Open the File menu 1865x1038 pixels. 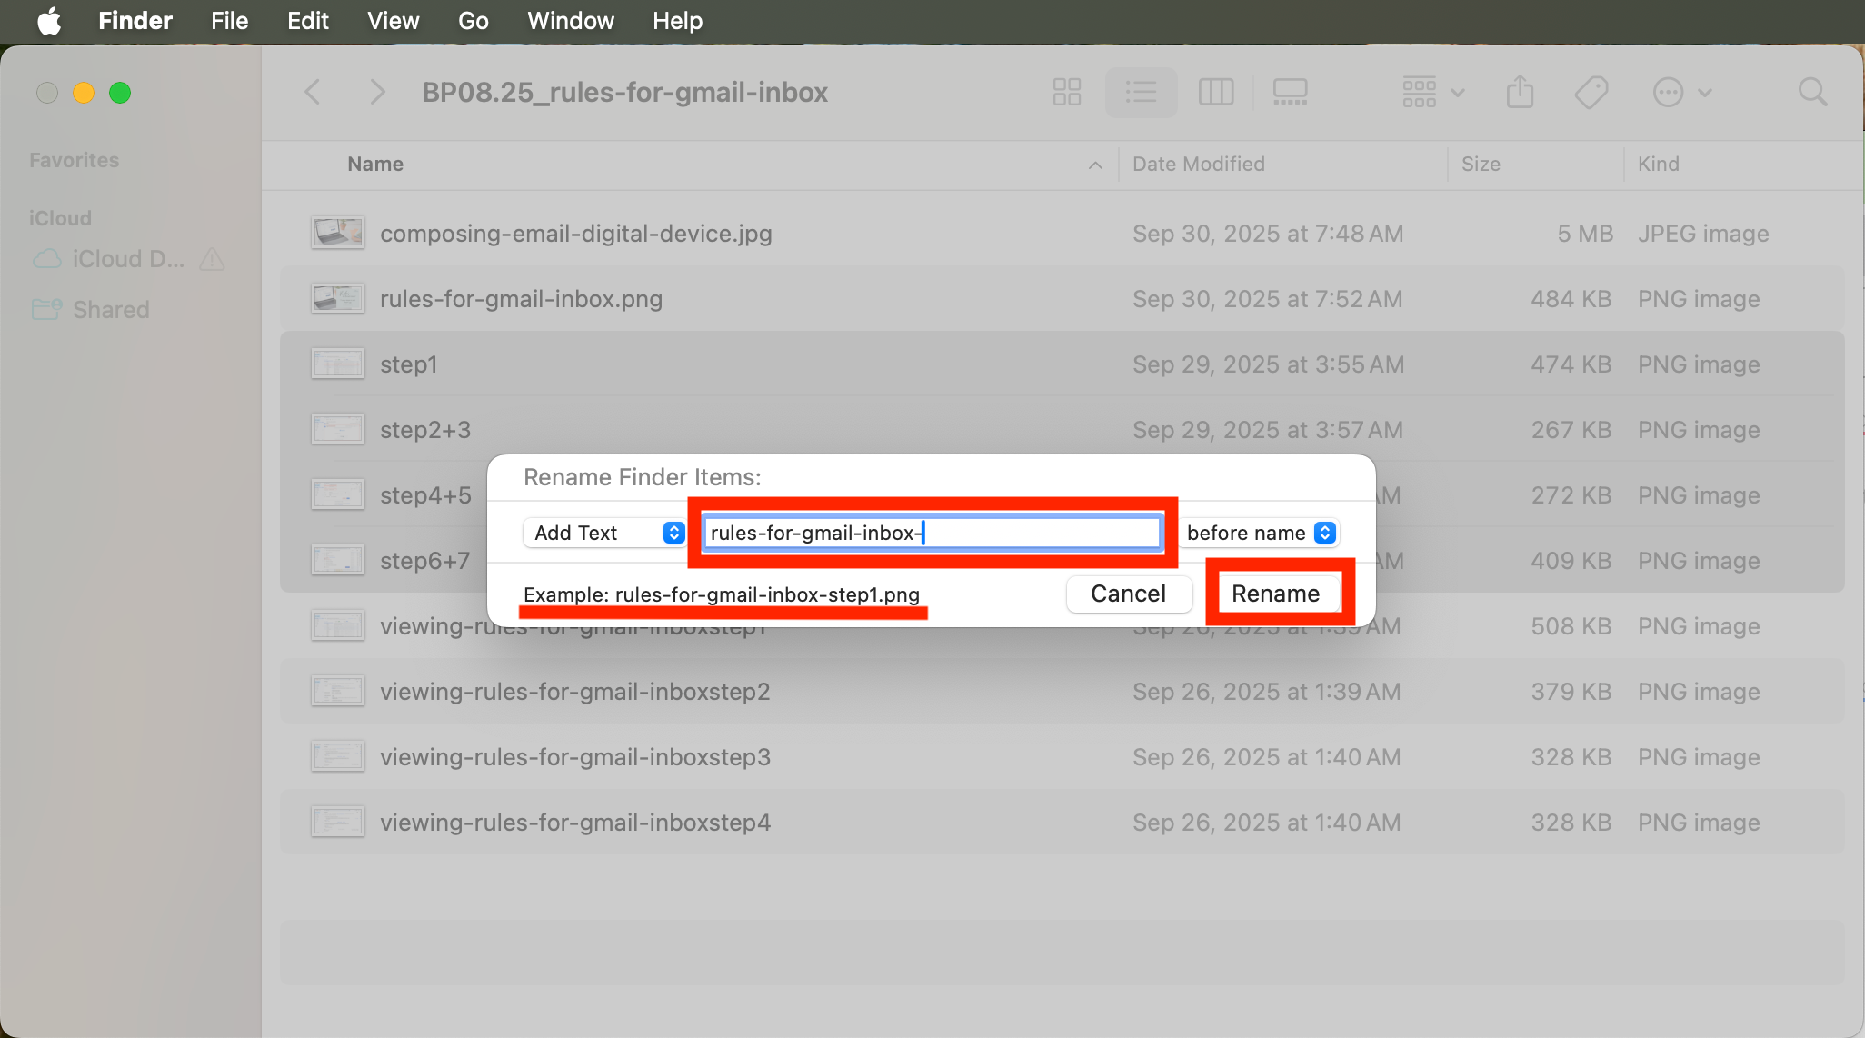pyautogui.click(x=229, y=21)
